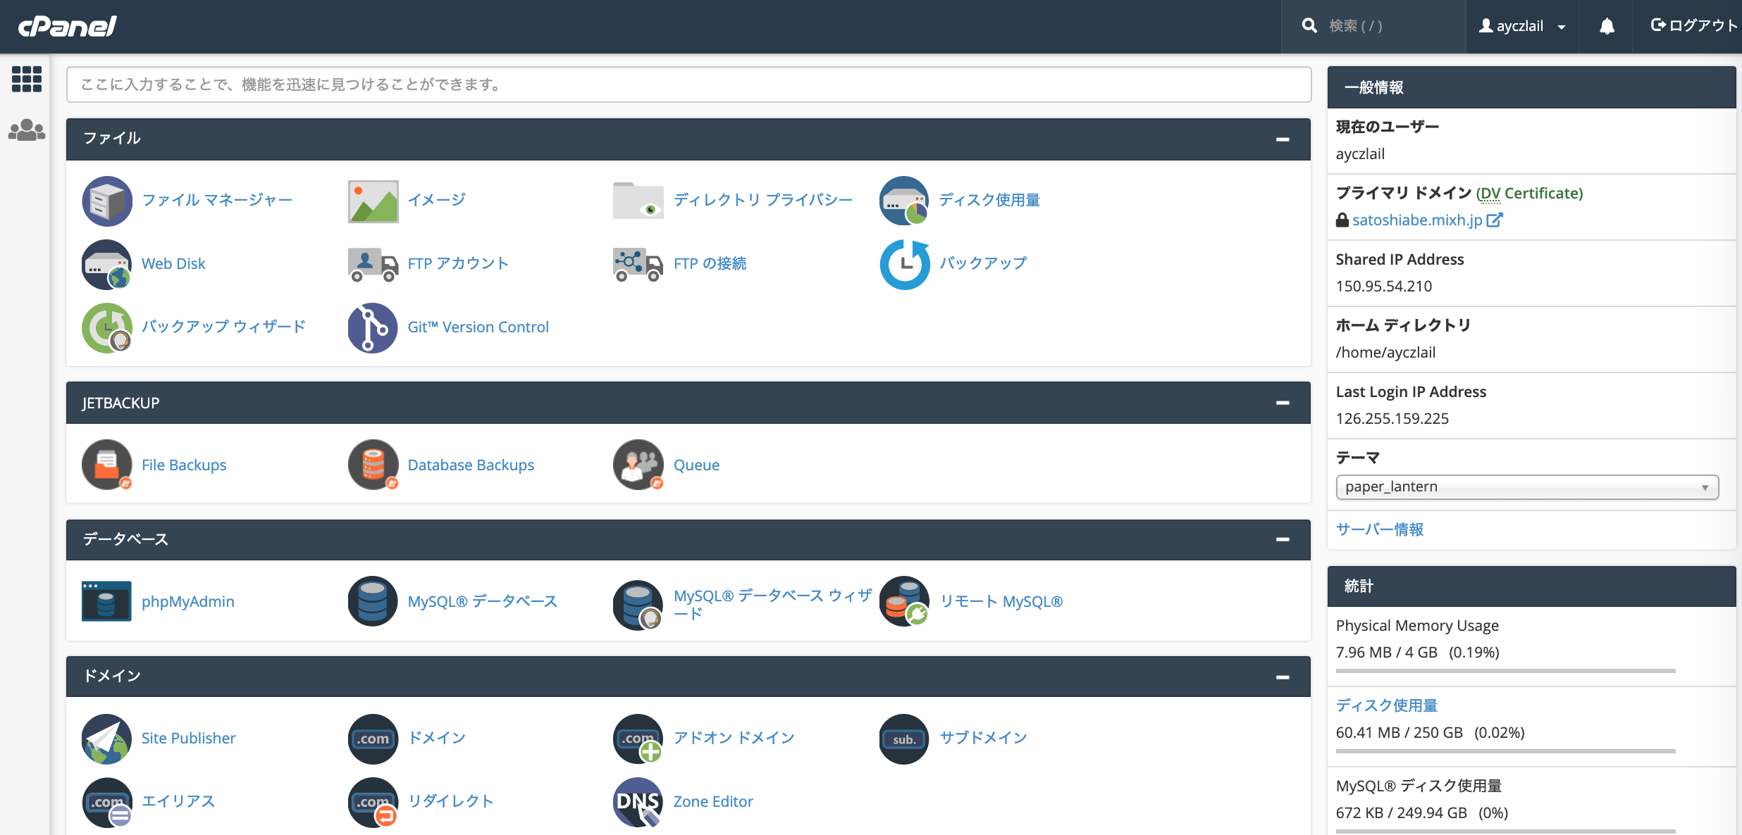
Task: Open the Domains .com icon
Action: click(373, 739)
